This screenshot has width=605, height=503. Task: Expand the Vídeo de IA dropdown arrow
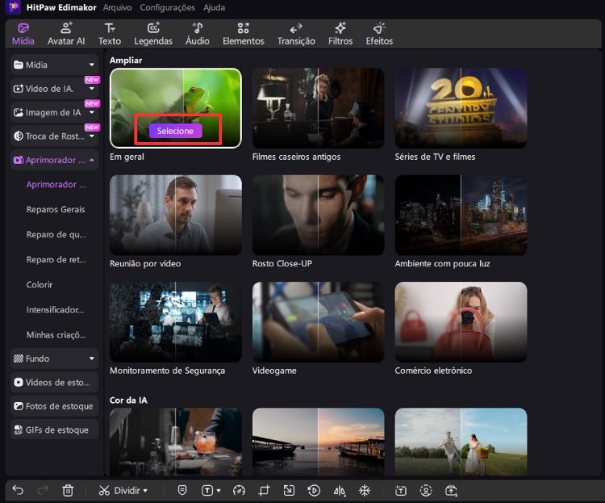pyautogui.click(x=91, y=89)
